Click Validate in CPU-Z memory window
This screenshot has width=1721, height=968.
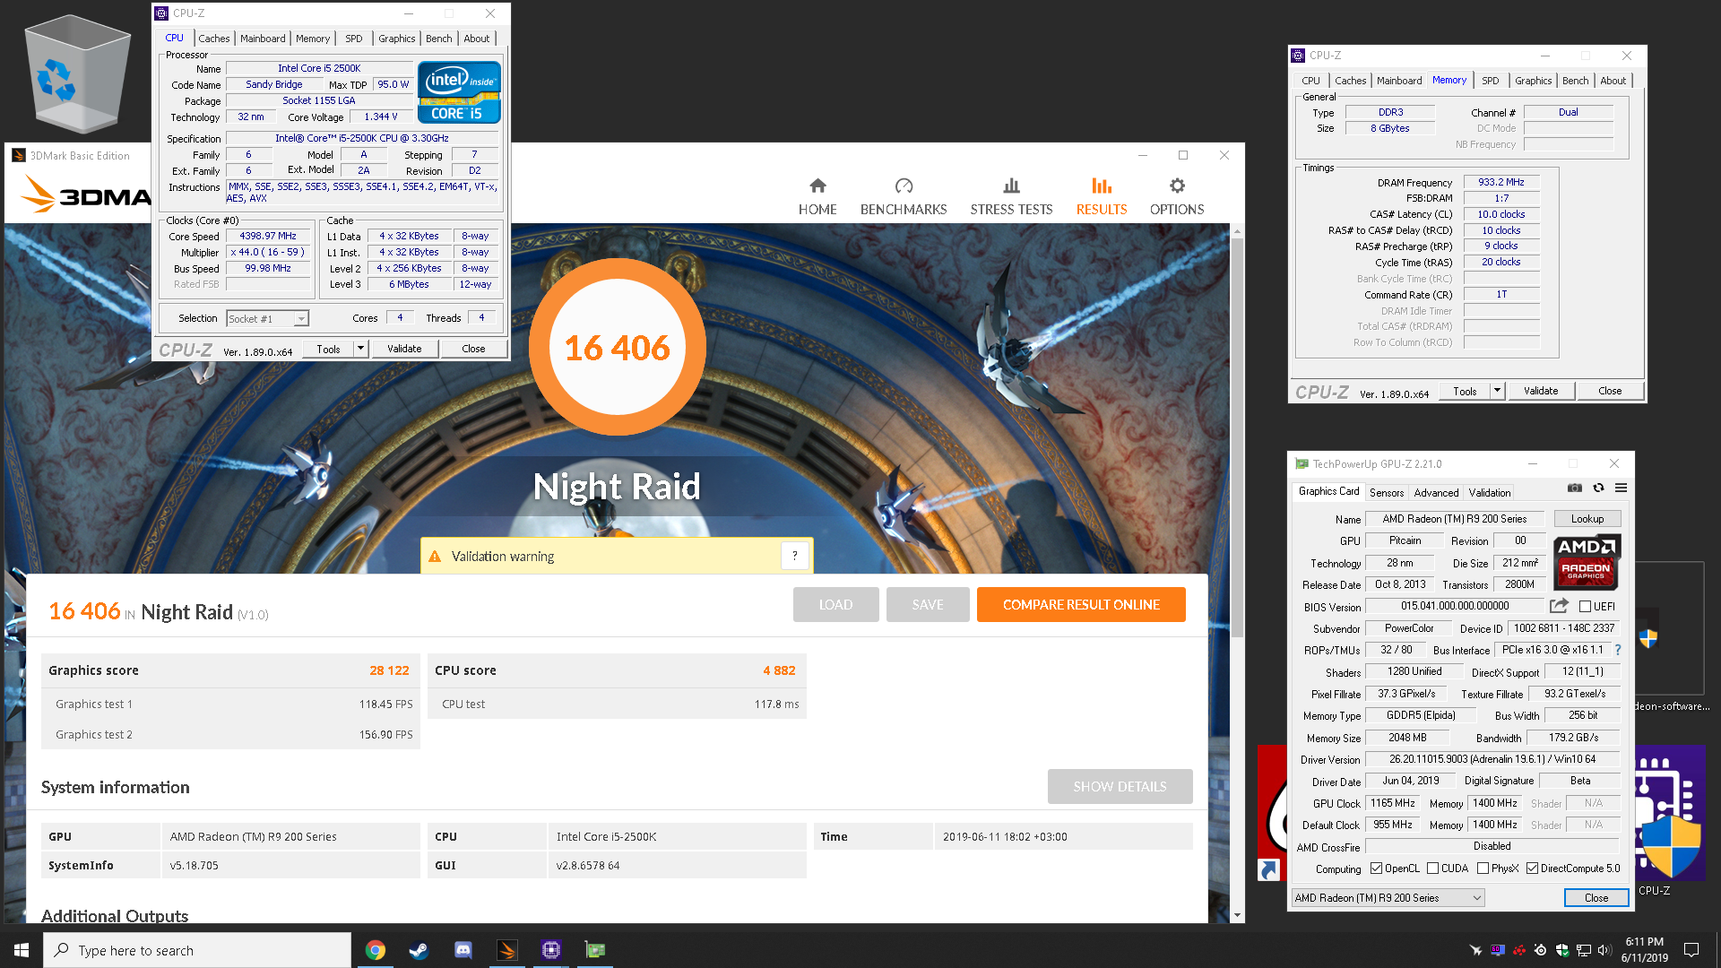pyautogui.click(x=1541, y=391)
